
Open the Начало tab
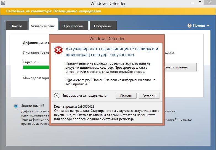[x=17, y=26]
